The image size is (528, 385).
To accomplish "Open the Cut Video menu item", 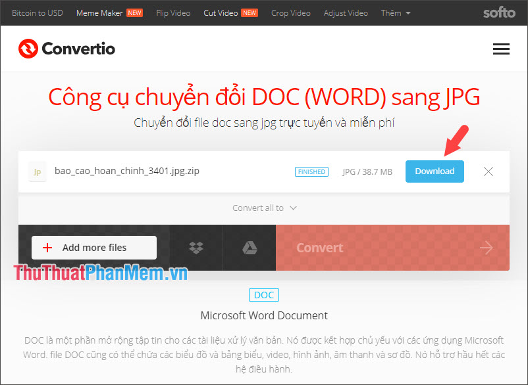I will coord(219,12).
